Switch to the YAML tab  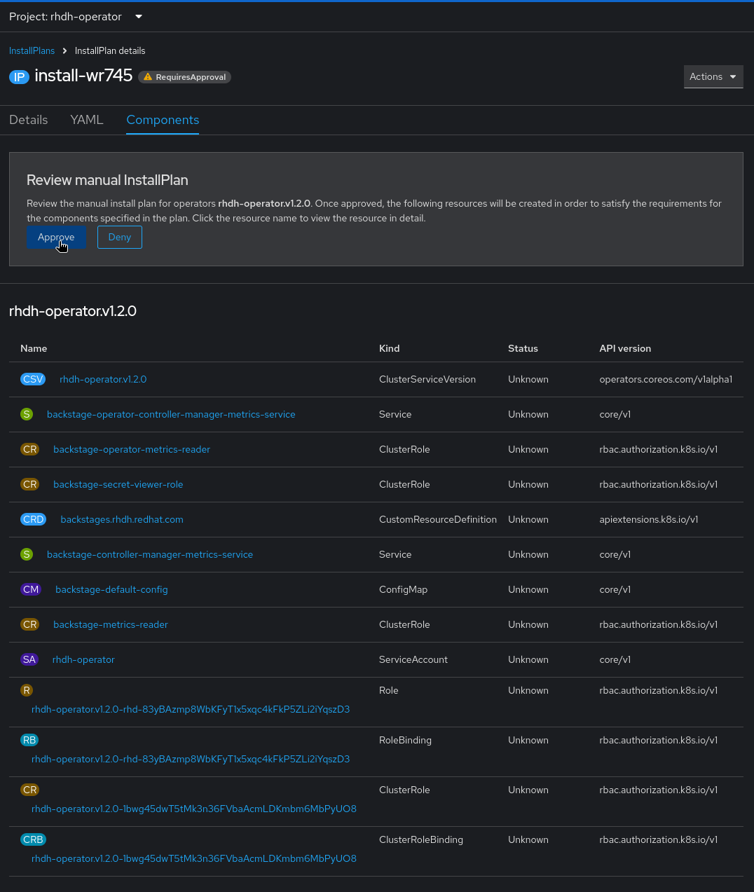87,120
